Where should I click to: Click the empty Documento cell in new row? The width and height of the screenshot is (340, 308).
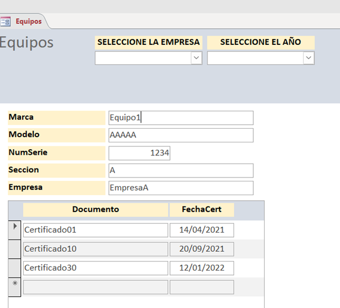coord(95,287)
